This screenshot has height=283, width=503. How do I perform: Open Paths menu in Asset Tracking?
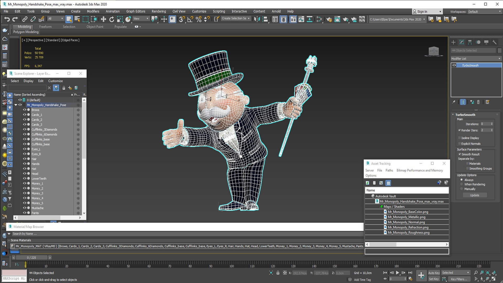pyautogui.click(x=389, y=170)
